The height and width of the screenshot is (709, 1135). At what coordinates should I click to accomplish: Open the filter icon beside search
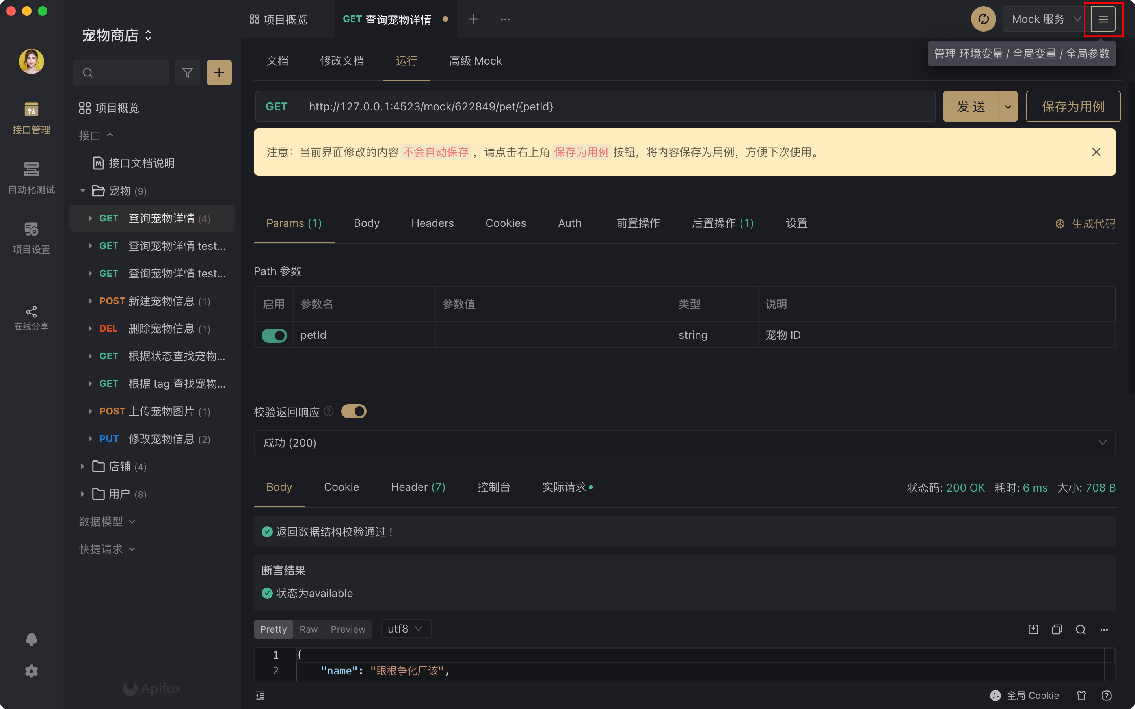coord(187,73)
